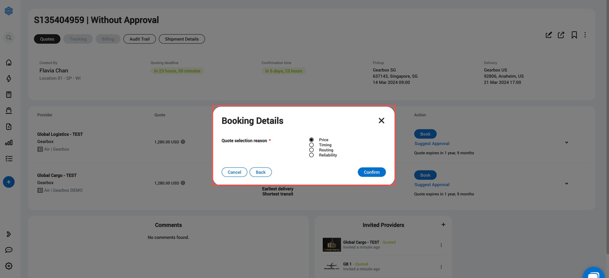The width and height of the screenshot is (609, 278).
Task: Expand Global Logistics - TEST quote details
Action: 567,142
